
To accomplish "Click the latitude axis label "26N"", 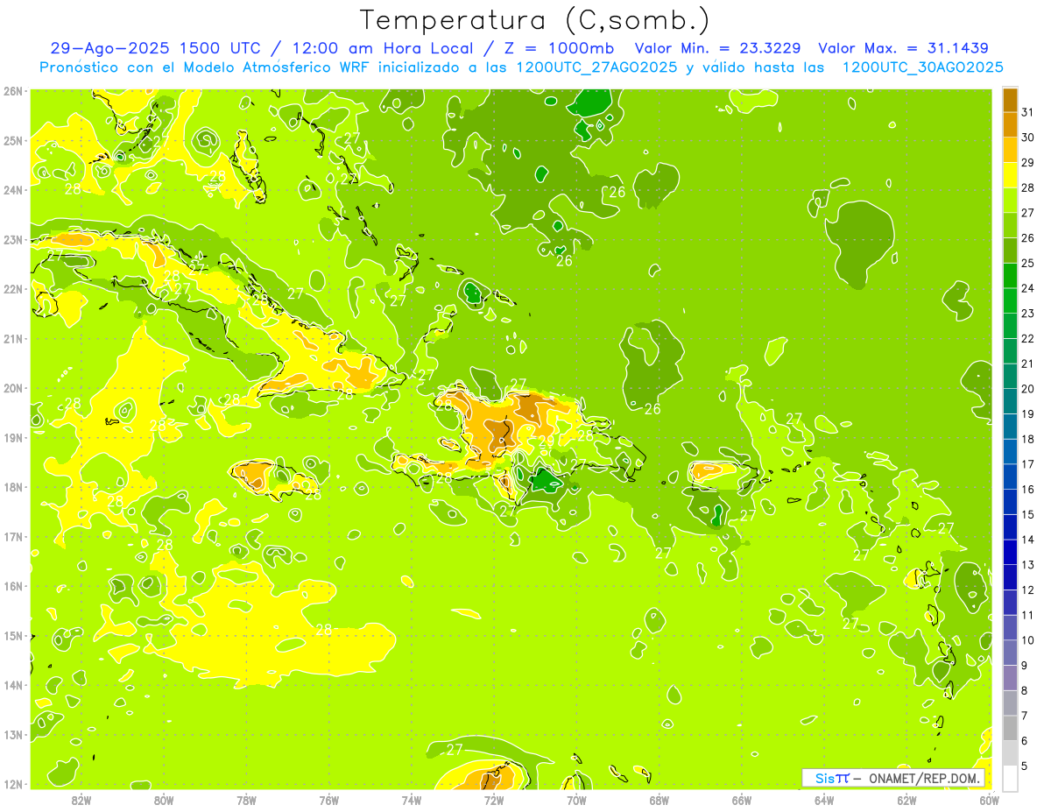I will (13, 91).
